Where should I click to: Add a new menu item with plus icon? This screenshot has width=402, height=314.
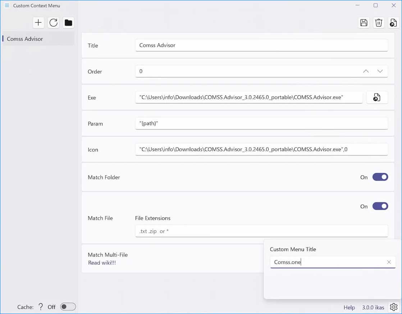[38, 23]
